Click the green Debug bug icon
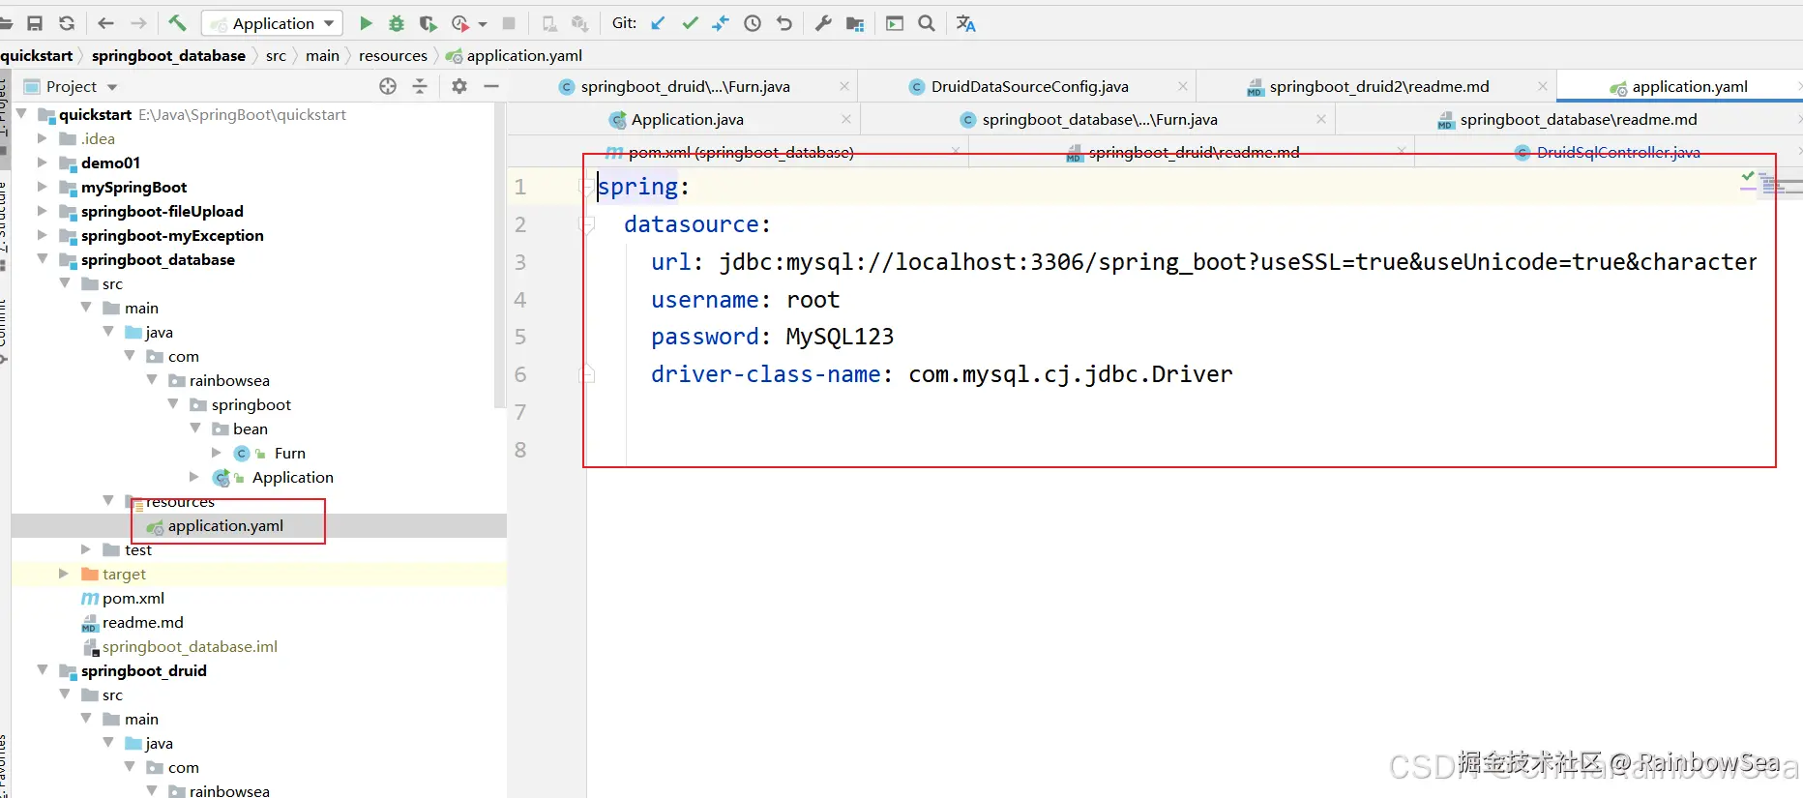The width and height of the screenshot is (1803, 798). pos(397,23)
